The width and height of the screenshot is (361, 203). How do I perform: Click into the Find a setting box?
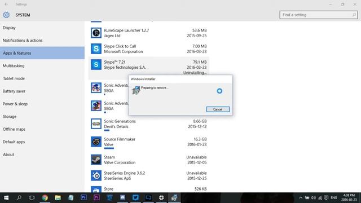(318, 15)
